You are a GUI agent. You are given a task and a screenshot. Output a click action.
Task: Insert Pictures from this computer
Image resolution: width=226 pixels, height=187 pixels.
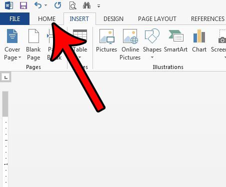pos(106,41)
